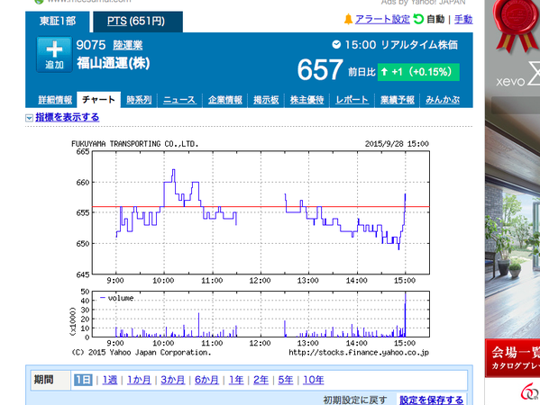Click the volume bar chart
The width and height of the screenshot is (540, 405).
[261, 314]
